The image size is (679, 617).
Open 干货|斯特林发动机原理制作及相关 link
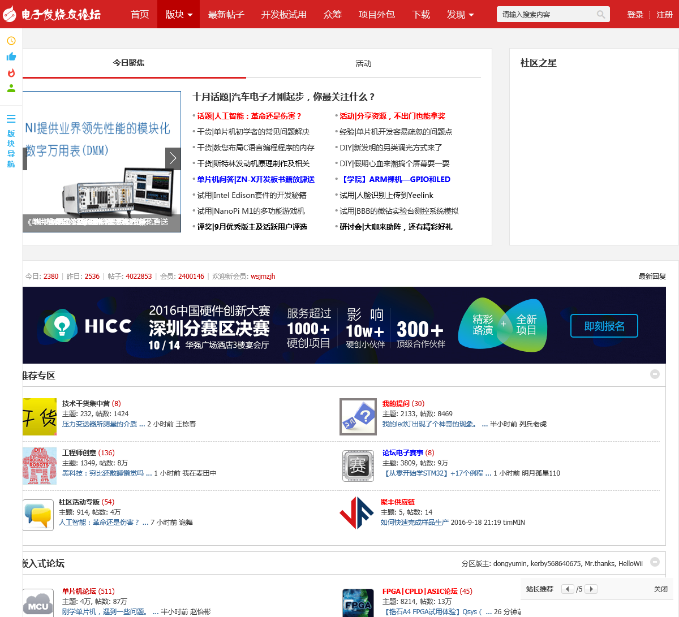click(253, 163)
